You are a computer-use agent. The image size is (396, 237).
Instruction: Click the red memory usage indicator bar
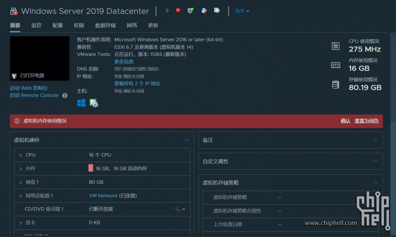(x=91, y=168)
